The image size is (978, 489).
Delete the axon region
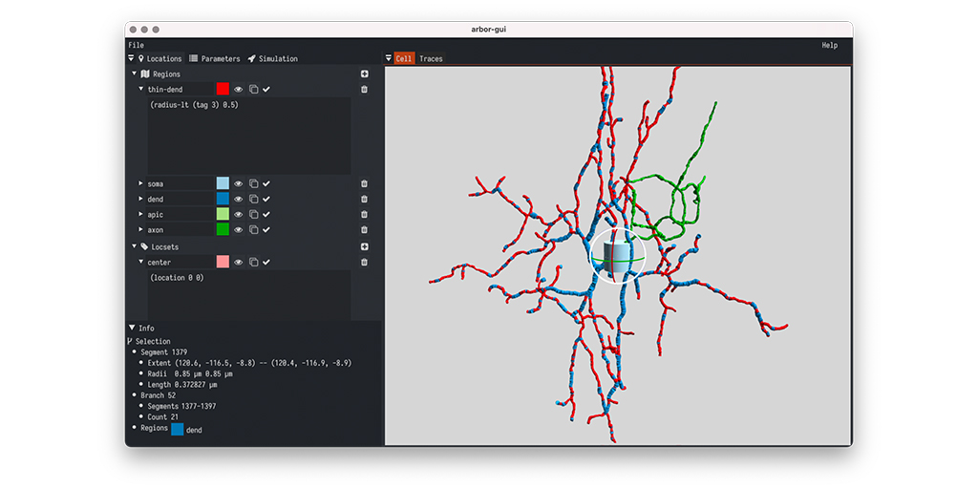364,229
